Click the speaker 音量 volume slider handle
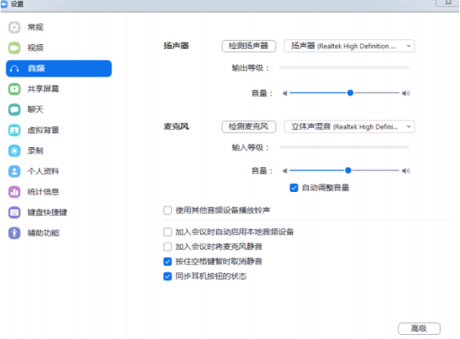The image size is (460, 339). pyautogui.click(x=350, y=93)
